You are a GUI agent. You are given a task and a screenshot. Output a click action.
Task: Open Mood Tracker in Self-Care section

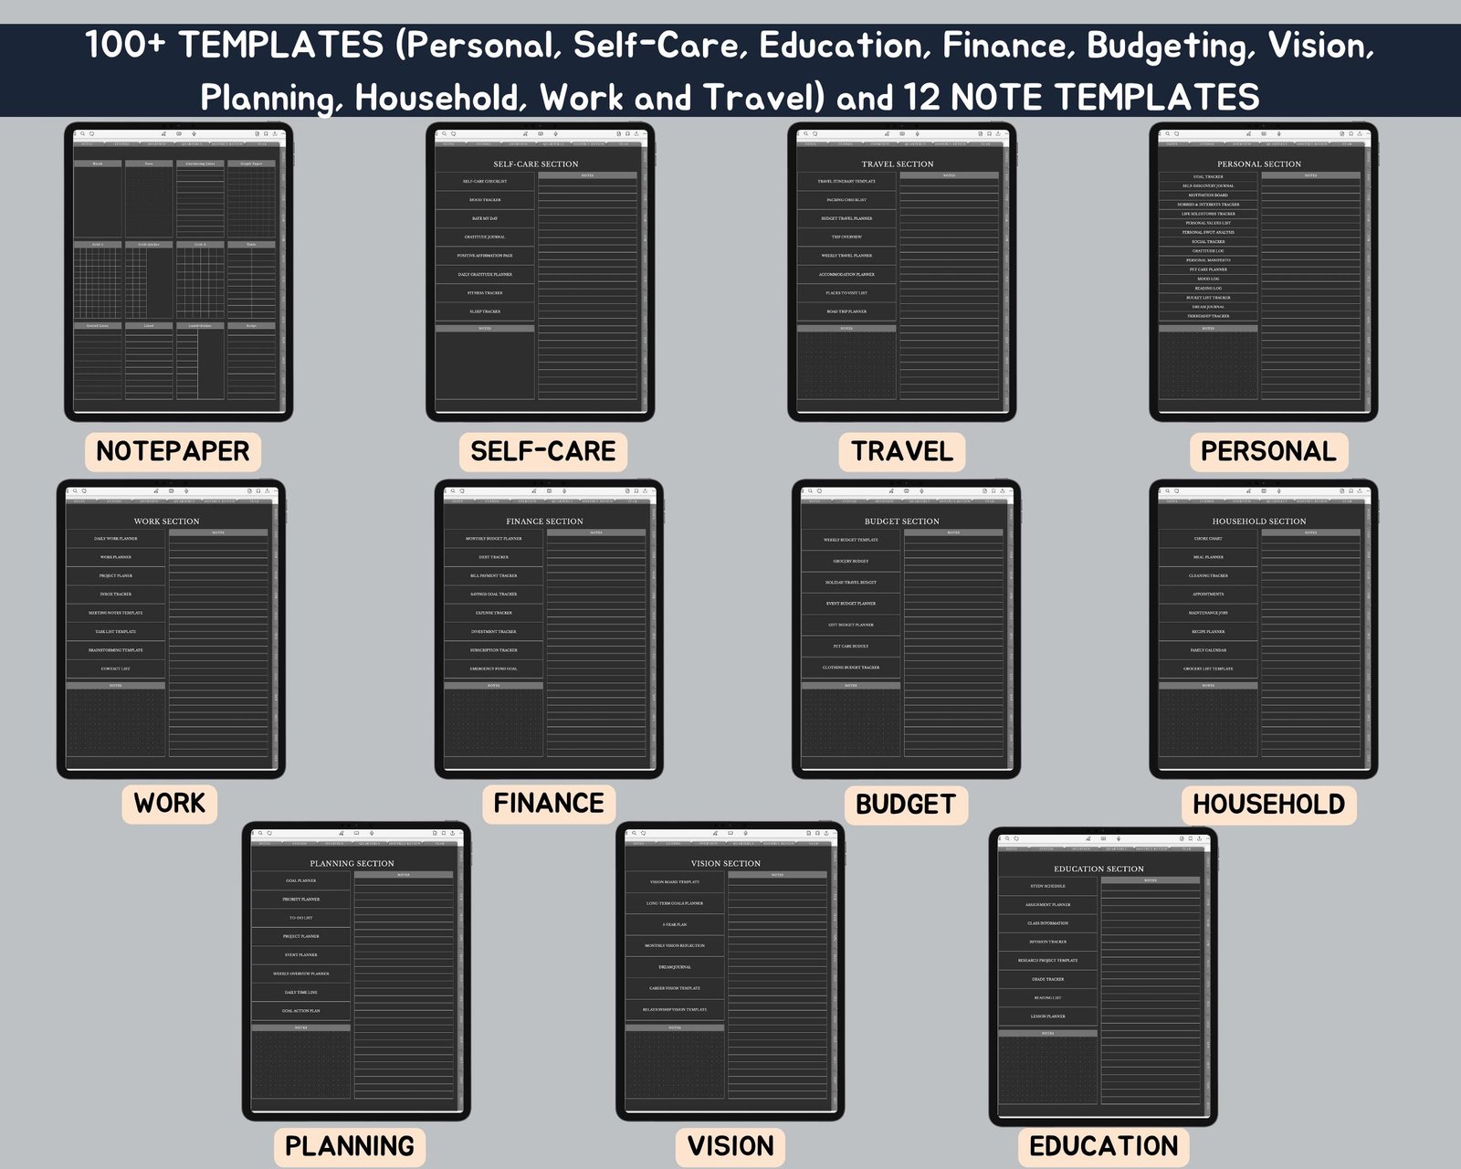point(485,200)
